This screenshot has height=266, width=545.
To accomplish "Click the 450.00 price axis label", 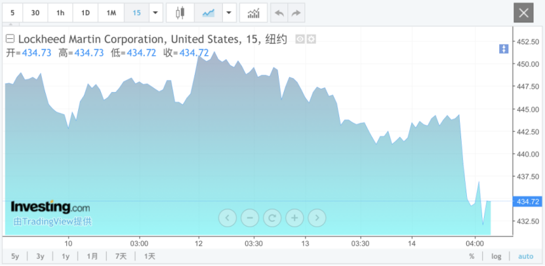I will coord(528,64).
